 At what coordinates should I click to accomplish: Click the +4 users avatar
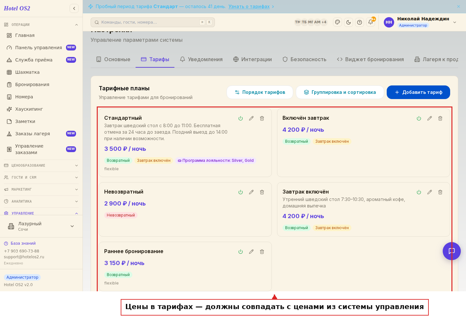[324, 22]
